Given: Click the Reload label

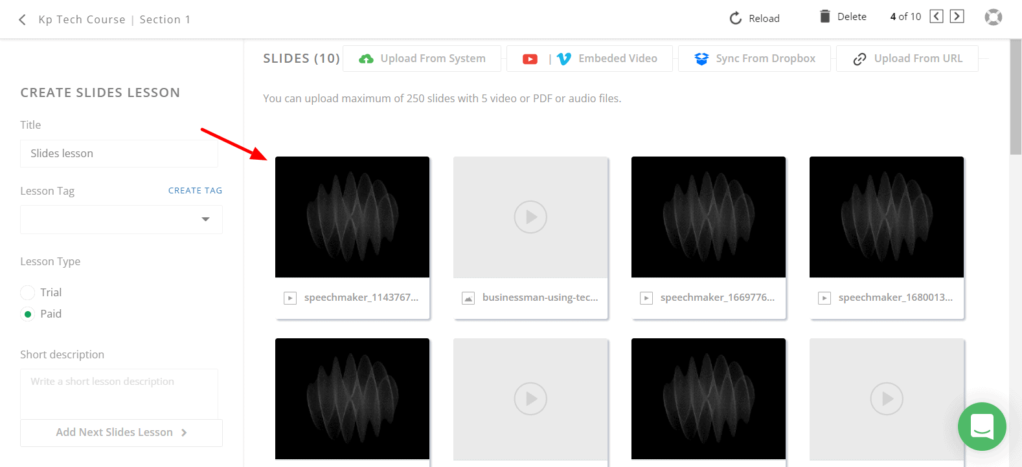Looking at the screenshot, I should pyautogui.click(x=764, y=19).
